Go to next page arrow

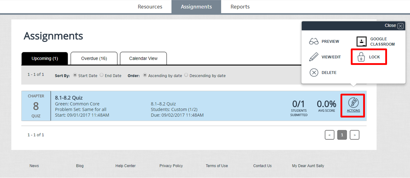[x=355, y=135]
